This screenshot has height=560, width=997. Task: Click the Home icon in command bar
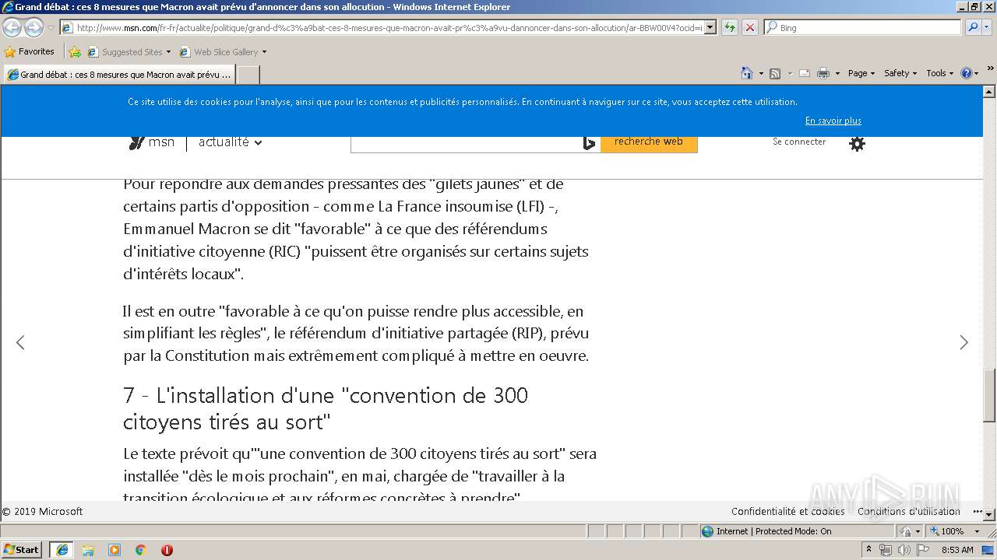(x=746, y=73)
